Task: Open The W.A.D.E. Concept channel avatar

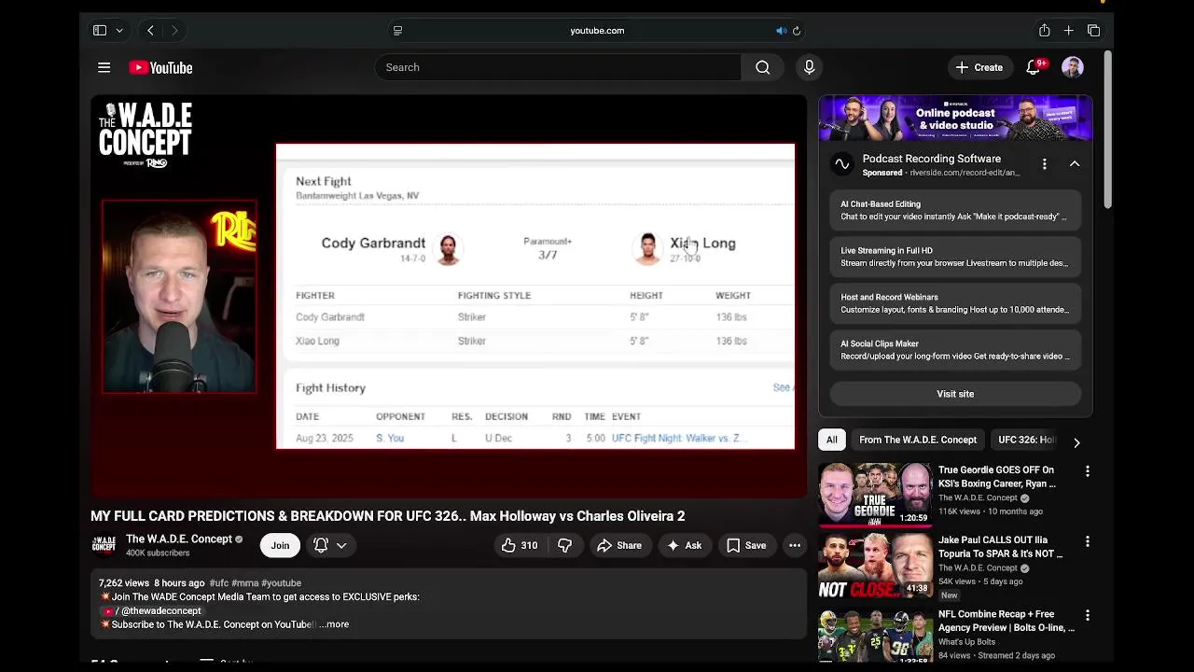Action: pyautogui.click(x=104, y=545)
